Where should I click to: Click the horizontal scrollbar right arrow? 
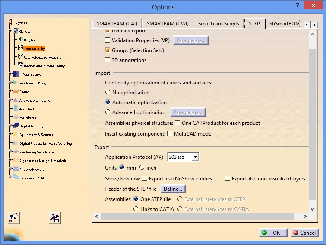[x=305, y=216]
